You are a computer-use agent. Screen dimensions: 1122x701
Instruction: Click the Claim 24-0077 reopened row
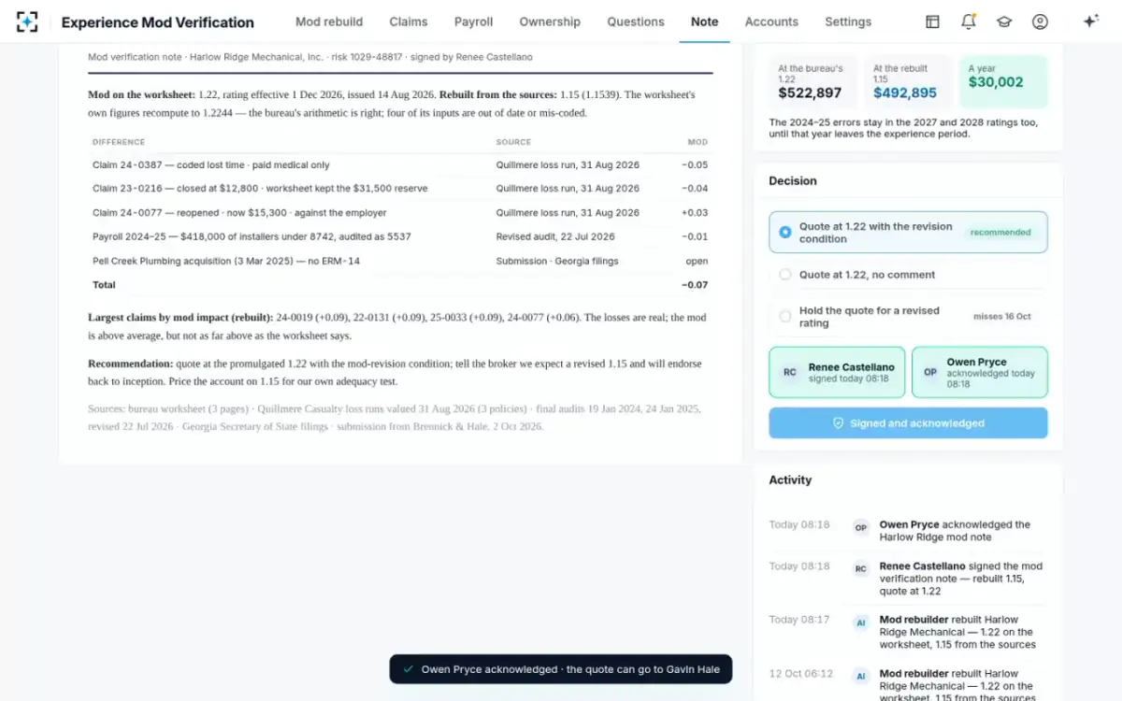coord(400,212)
